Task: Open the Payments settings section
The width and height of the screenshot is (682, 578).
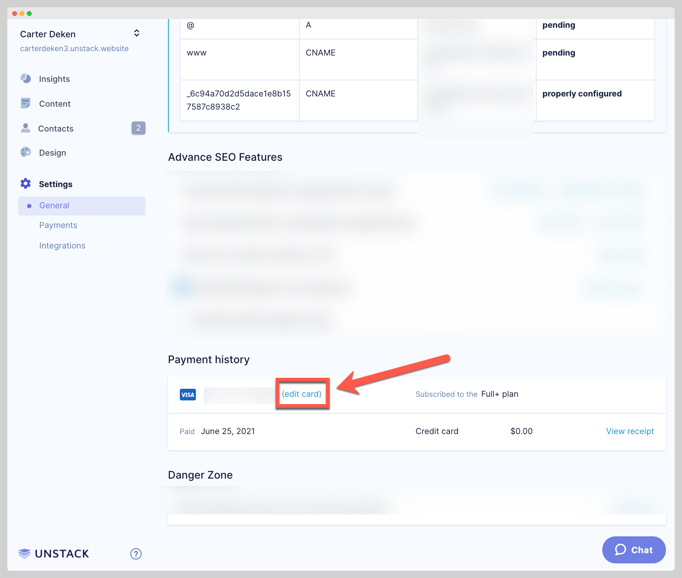Action: (x=58, y=225)
